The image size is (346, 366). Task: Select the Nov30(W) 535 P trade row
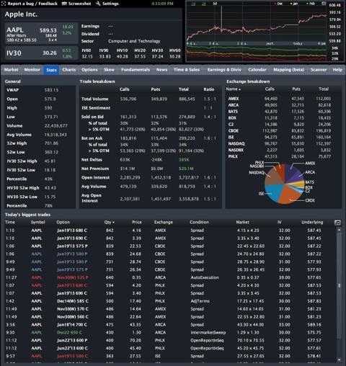[x=170, y=277]
